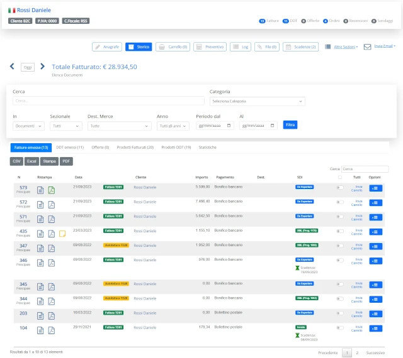Toggle selection switch for invoice 347

click(340, 246)
